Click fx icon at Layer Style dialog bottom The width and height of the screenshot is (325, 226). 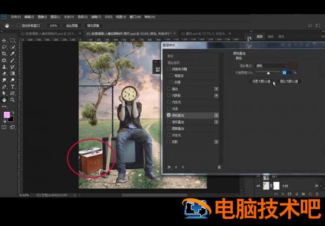169,167
